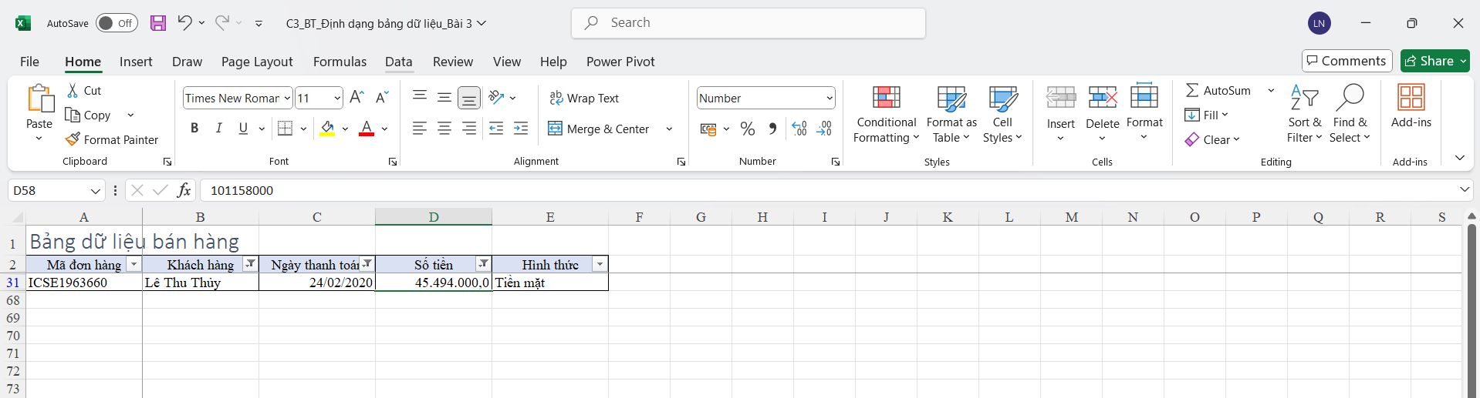Screen dimensions: 1480x398
Task: Click the Undo arrow icon
Action: [184, 23]
